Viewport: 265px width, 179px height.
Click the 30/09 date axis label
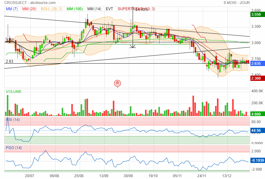(x=128, y=176)
